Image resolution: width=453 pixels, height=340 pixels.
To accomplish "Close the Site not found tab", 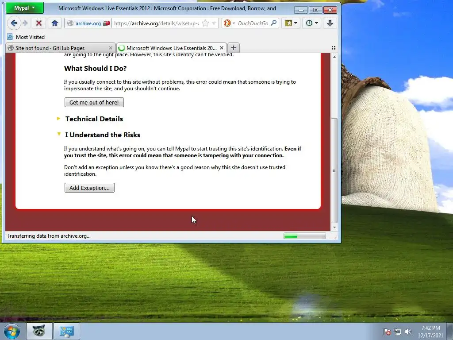I will pyautogui.click(x=110, y=48).
